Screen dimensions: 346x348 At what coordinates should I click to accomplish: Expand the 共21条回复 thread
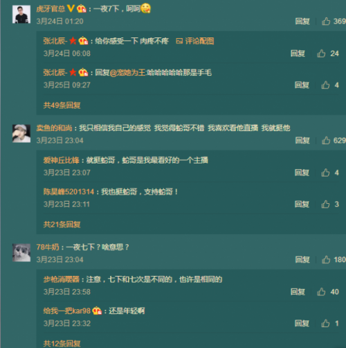(62, 225)
